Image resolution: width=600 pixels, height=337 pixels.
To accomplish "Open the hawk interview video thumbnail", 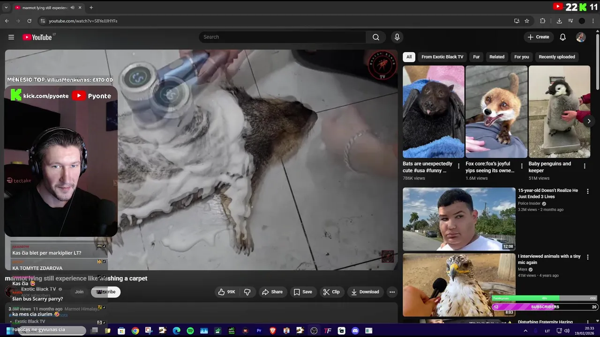I will [x=459, y=285].
